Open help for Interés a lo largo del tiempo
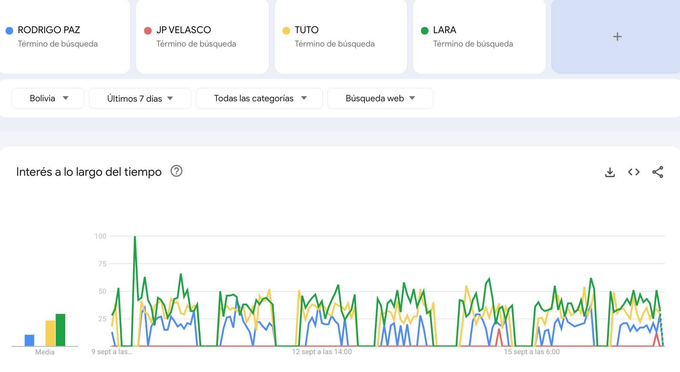Viewport: 680px width, 372px height. pyautogui.click(x=176, y=171)
